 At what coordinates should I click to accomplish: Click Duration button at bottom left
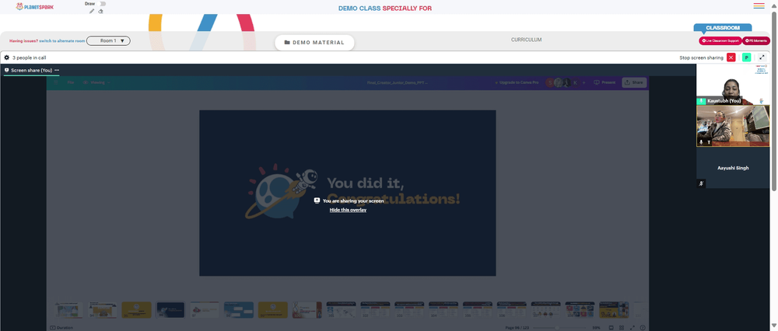[x=61, y=328]
